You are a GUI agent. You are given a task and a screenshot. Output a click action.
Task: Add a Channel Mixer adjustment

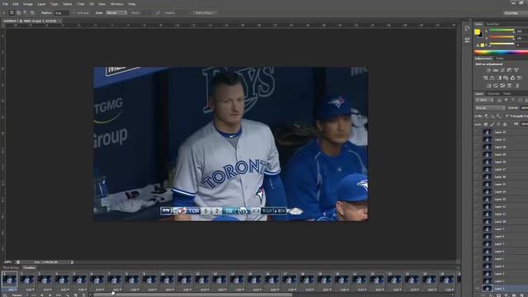pyautogui.click(x=512, y=78)
